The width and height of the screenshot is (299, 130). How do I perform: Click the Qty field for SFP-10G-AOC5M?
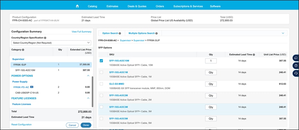[211, 119]
